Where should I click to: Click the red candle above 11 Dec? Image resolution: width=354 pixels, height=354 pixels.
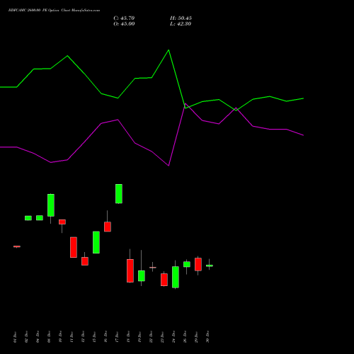(x=74, y=247)
